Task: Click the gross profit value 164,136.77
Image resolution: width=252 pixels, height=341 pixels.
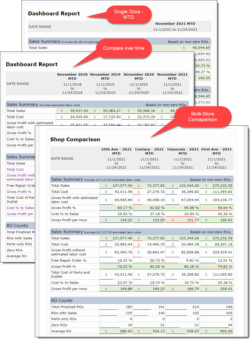Action: coord(222,200)
